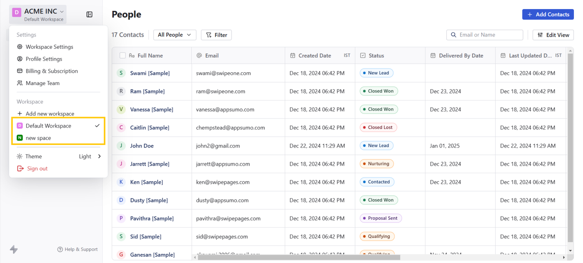Viewport: 583px width, 263px height.
Task: Click Swami's green avatar icon
Action: (121, 73)
